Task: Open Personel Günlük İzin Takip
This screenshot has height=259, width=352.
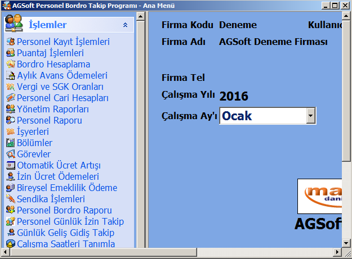Action: pos(70,221)
